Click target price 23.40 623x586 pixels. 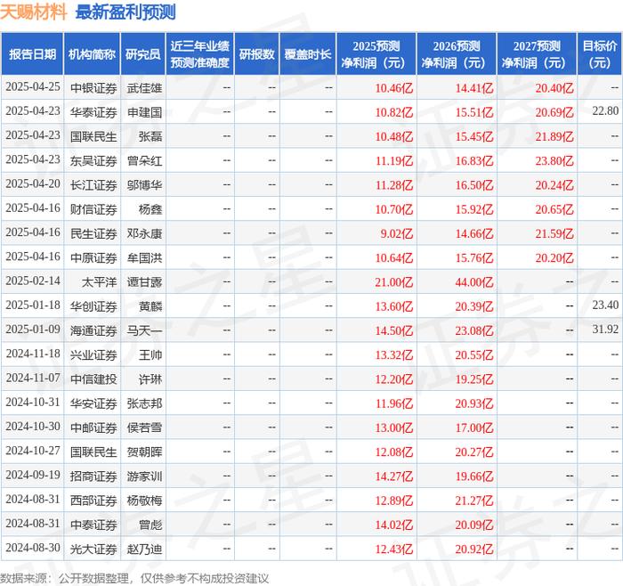point(605,305)
